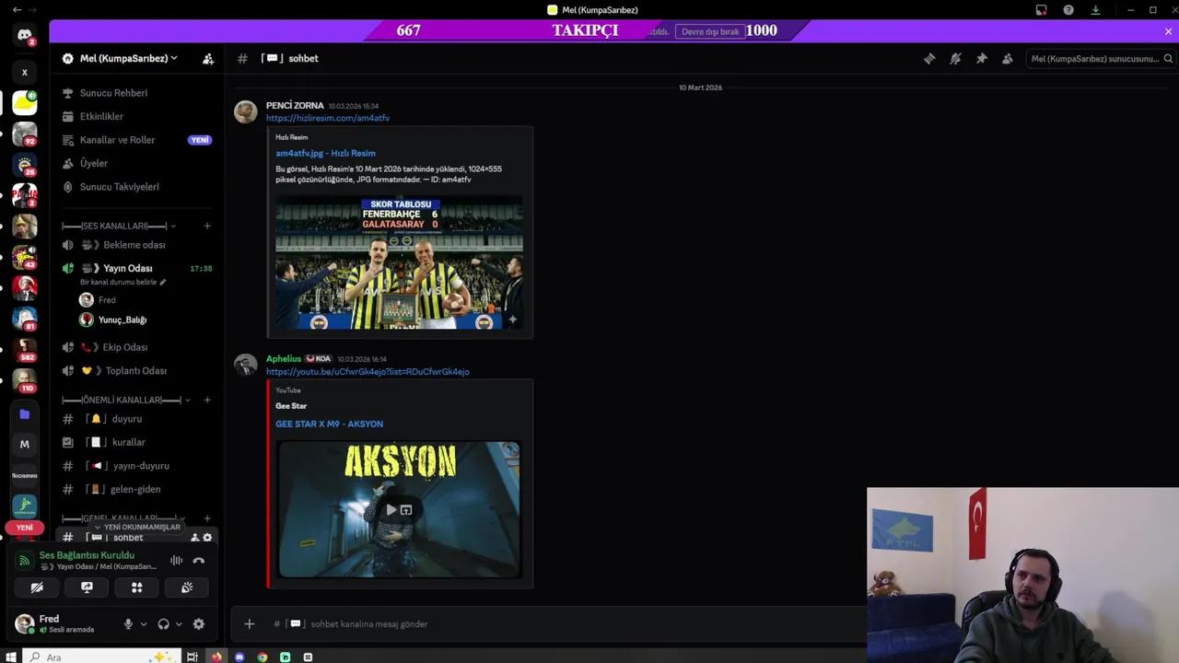Image resolution: width=1179 pixels, height=663 pixels.
Task: Open headphone output options arrow
Action: (178, 623)
